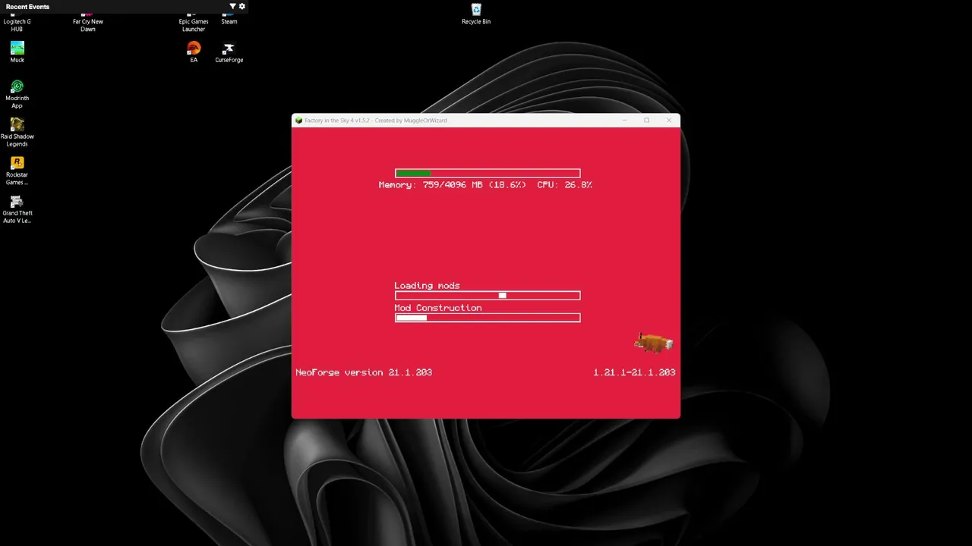The image size is (972, 546).
Task: Close the Factory in the Sky window
Action: click(668, 120)
